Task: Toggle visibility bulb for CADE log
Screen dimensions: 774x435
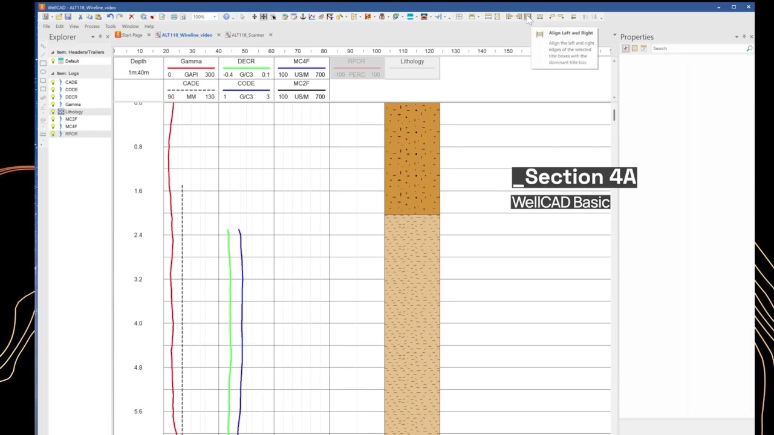Action: [x=53, y=82]
